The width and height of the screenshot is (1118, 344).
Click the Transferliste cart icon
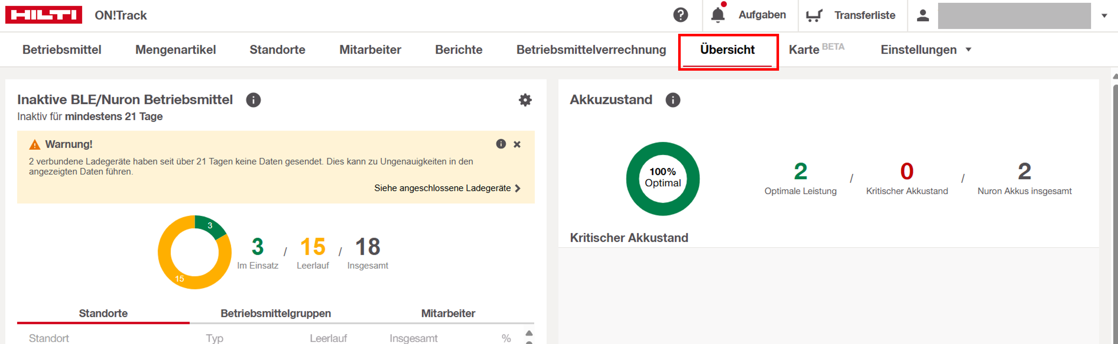tap(814, 16)
